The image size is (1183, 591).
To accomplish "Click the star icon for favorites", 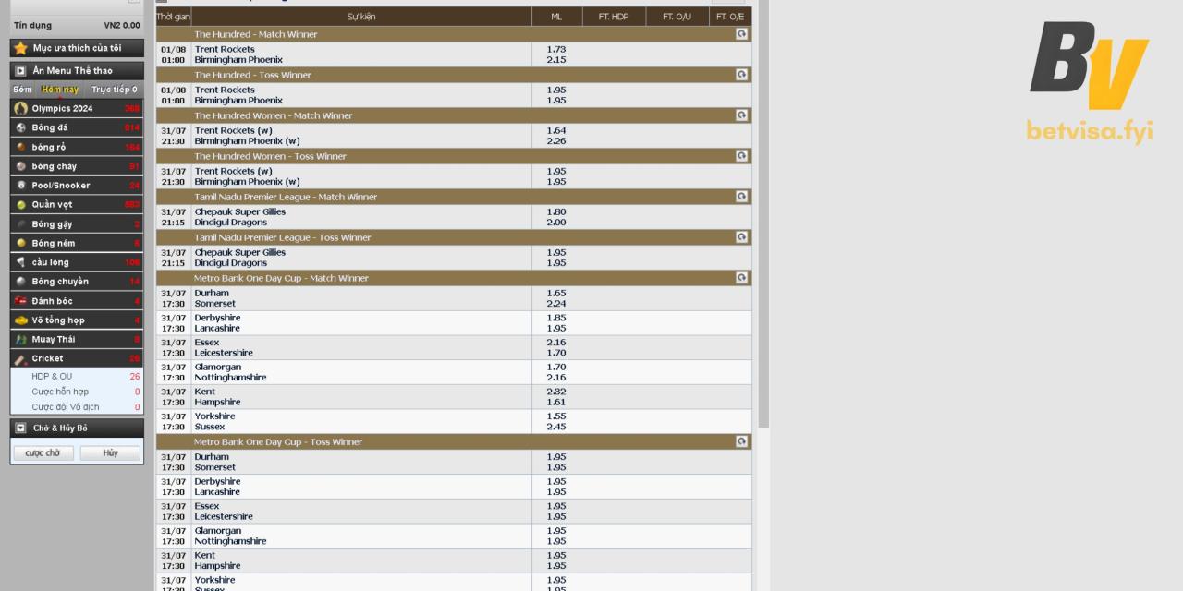I will 20,48.
